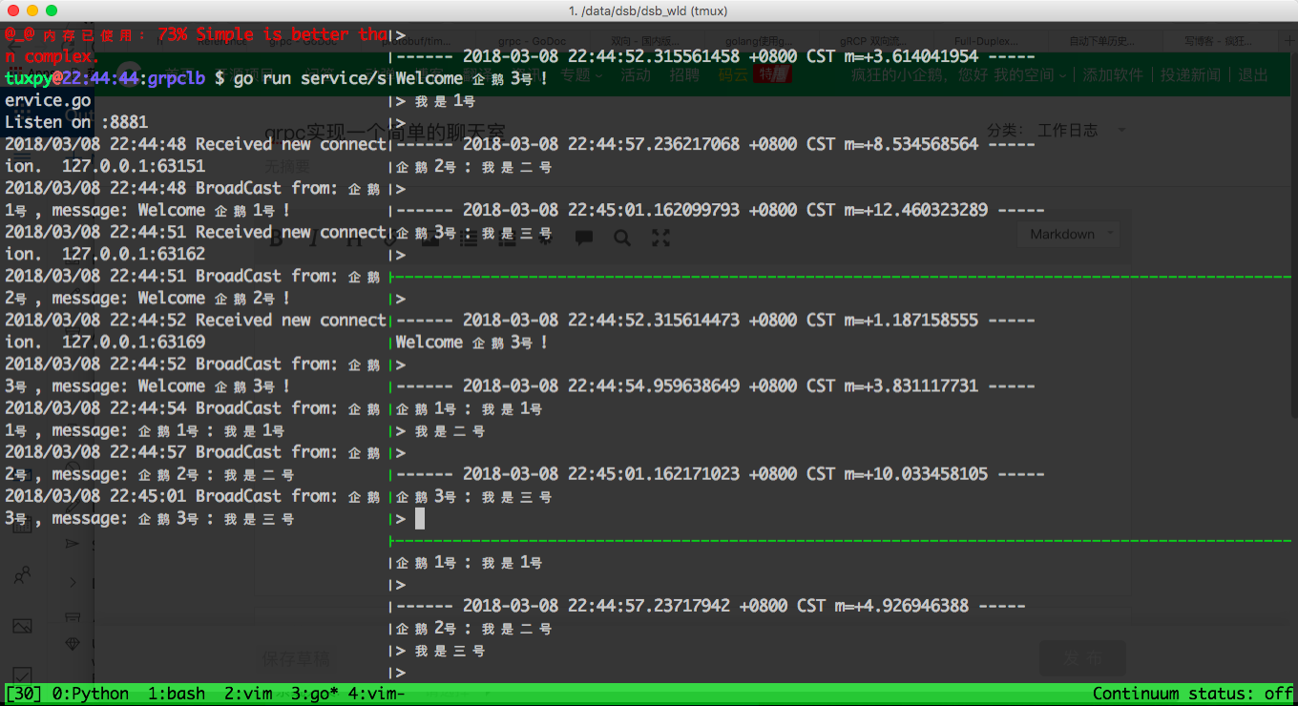The width and height of the screenshot is (1298, 706).
Task: Open the 活动 navigation link
Action: point(635,75)
